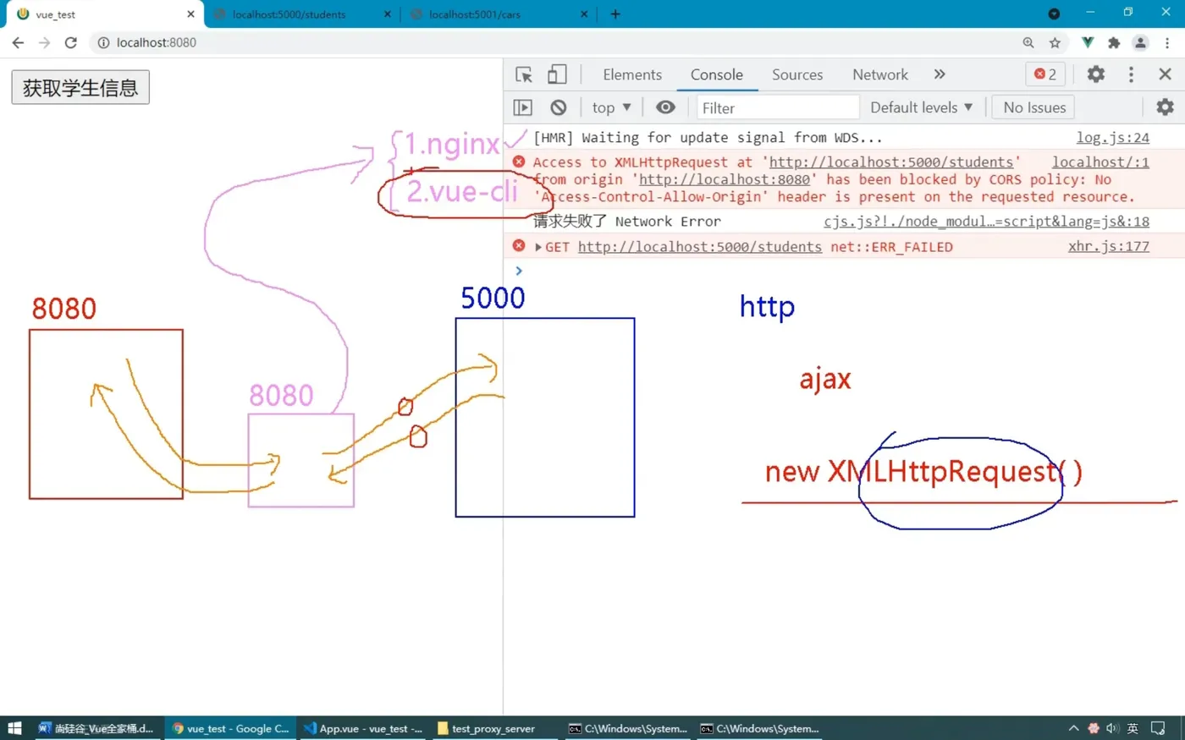Open the Chrome three-dot menu
This screenshot has width=1185, height=740.
[1167, 42]
